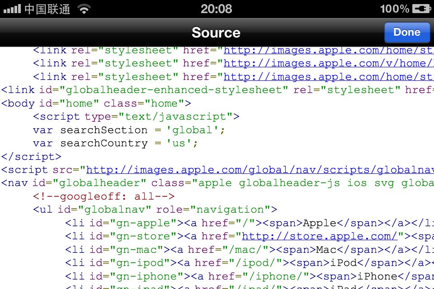Tap the Wi-Fi status icon
Viewport: 434px width, 289px height.
coord(84,9)
